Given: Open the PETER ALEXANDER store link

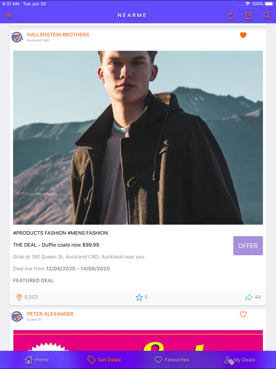Looking at the screenshot, I should [50, 314].
